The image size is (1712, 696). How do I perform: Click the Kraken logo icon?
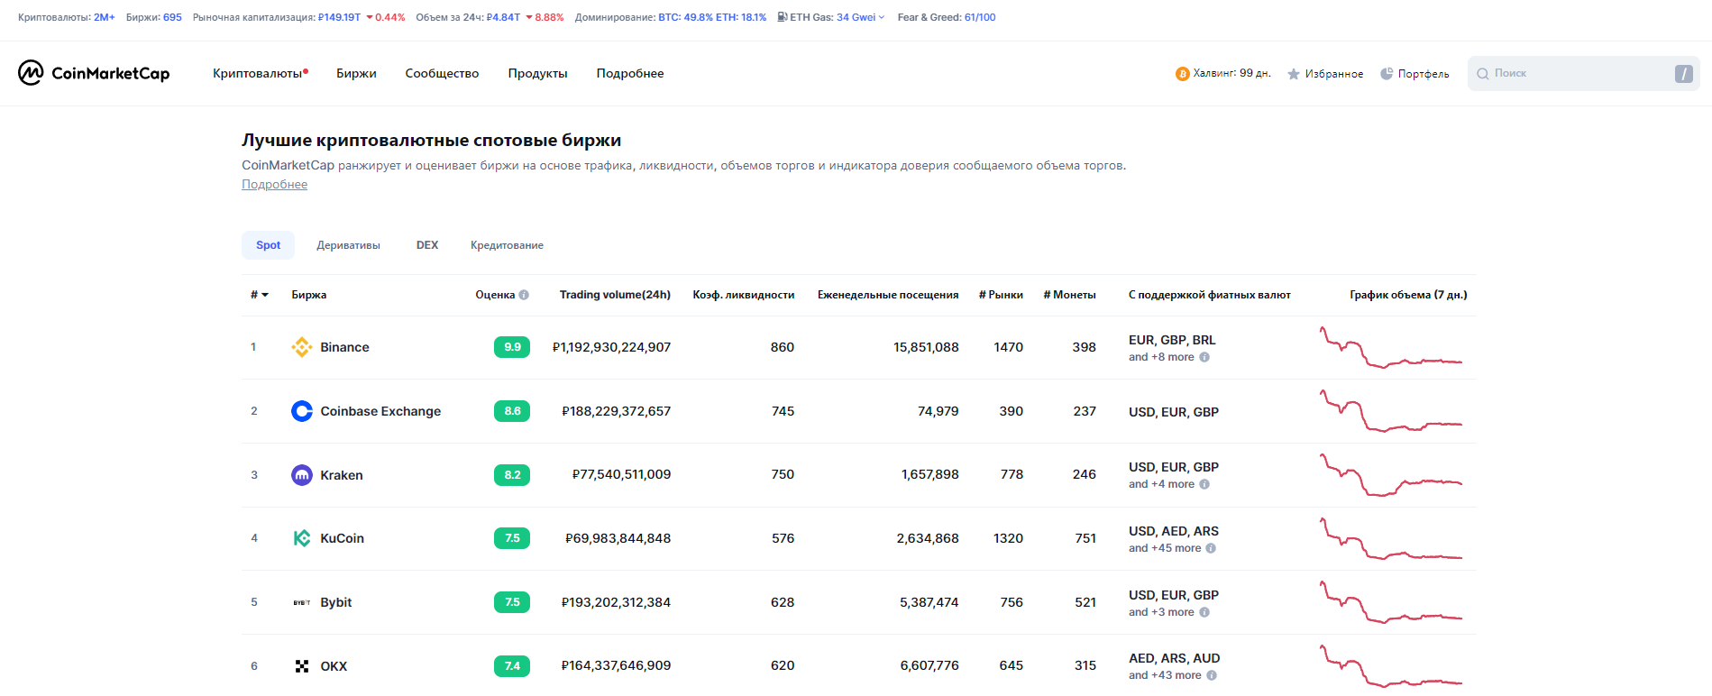coord(302,475)
